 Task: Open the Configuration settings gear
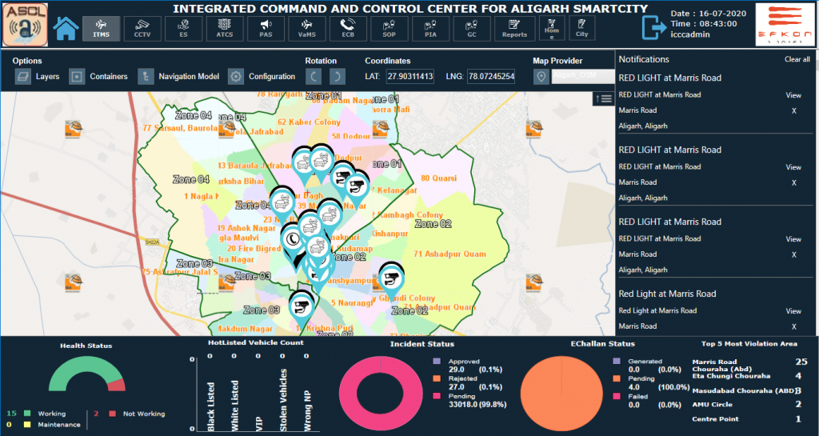262,77
